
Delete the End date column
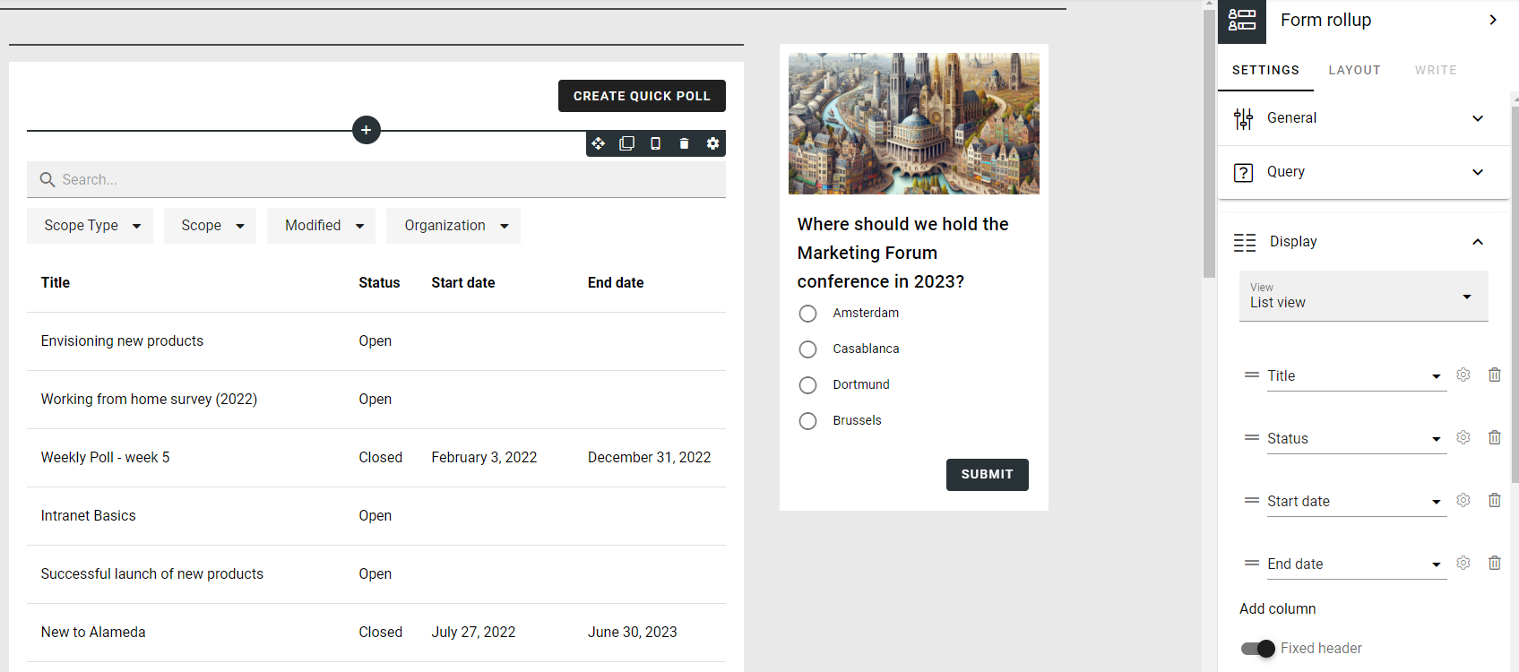point(1495,563)
